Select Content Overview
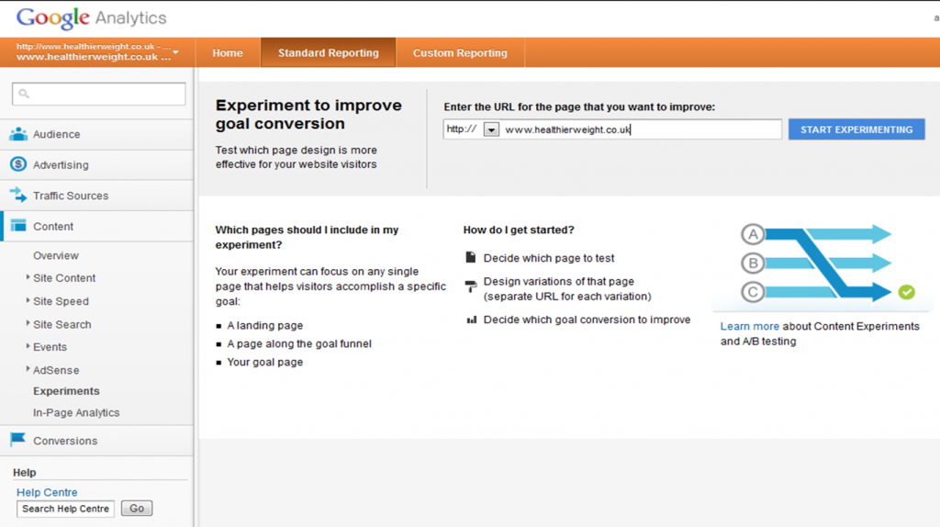Viewport: 940px width, 527px height. [x=56, y=255]
